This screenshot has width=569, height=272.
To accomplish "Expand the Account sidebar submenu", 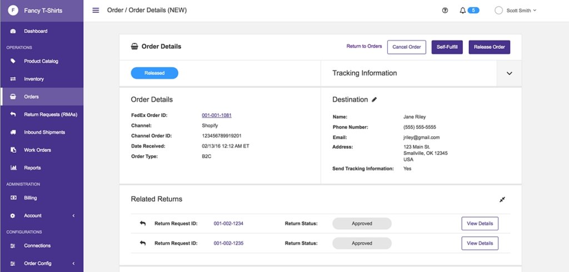I will click(x=73, y=215).
